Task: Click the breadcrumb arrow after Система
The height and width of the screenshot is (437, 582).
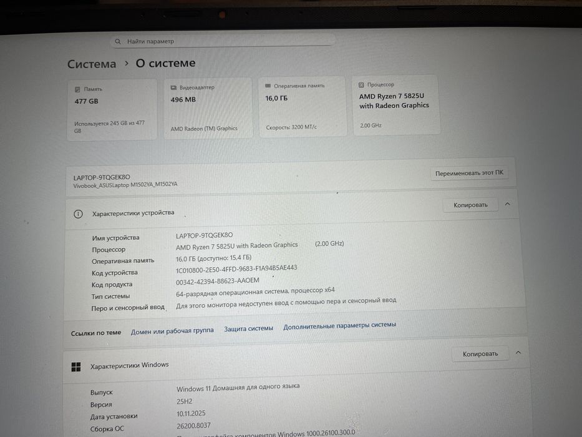Action: click(127, 64)
